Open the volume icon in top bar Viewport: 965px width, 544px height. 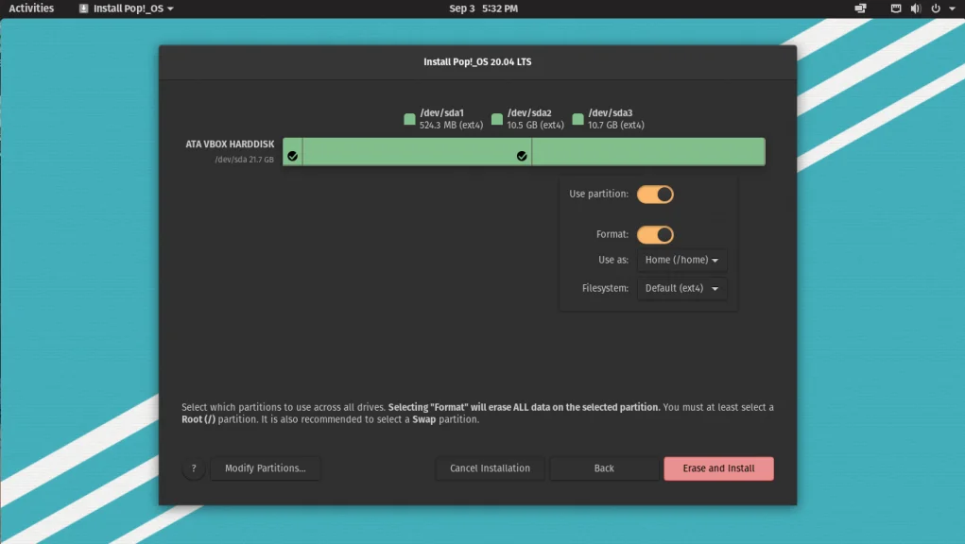pos(916,8)
